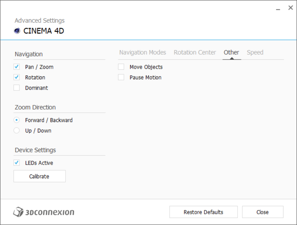This screenshot has width=297, height=225.
Task: Turn off LEDs Active
Action: point(17,163)
